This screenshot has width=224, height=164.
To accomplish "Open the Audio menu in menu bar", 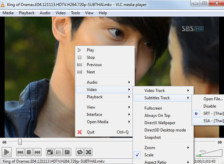I will click(45, 13).
